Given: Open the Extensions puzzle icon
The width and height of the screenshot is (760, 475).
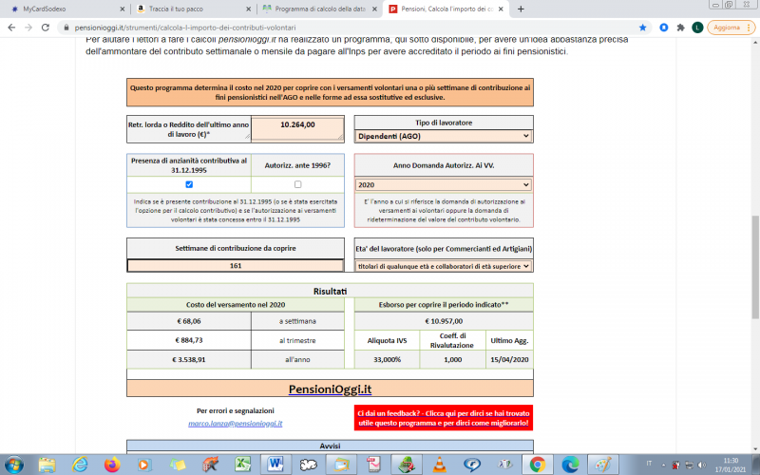Looking at the screenshot, I should (683, 28).
